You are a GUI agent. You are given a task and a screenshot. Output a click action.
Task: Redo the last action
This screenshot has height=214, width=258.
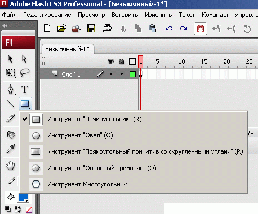184,29
